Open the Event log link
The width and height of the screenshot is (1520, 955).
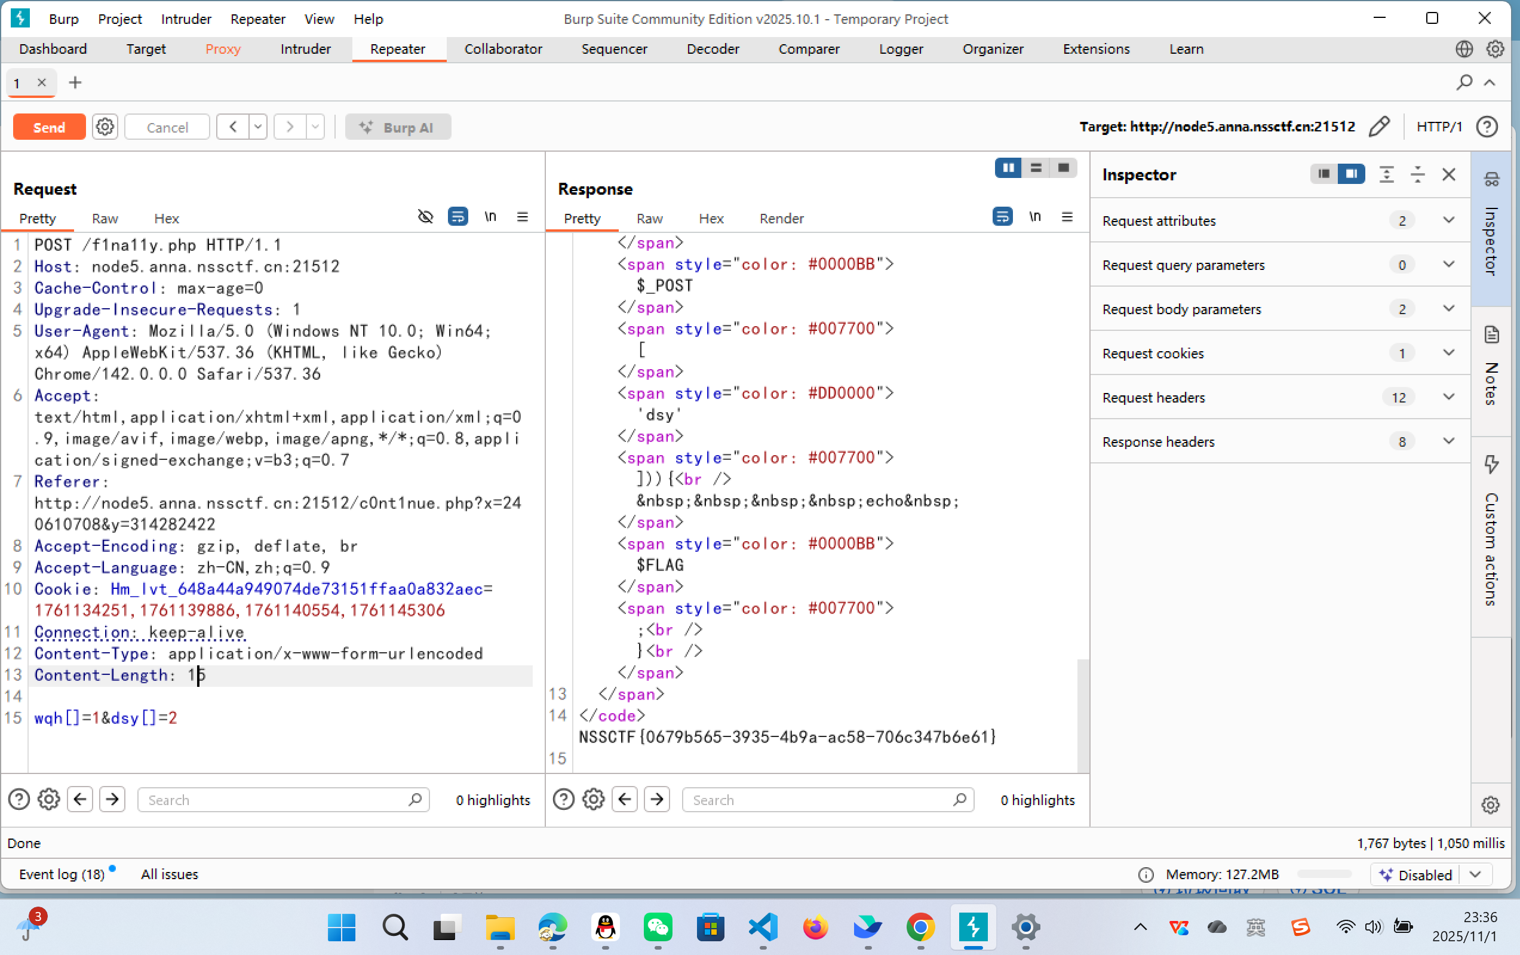click(62, 874)
